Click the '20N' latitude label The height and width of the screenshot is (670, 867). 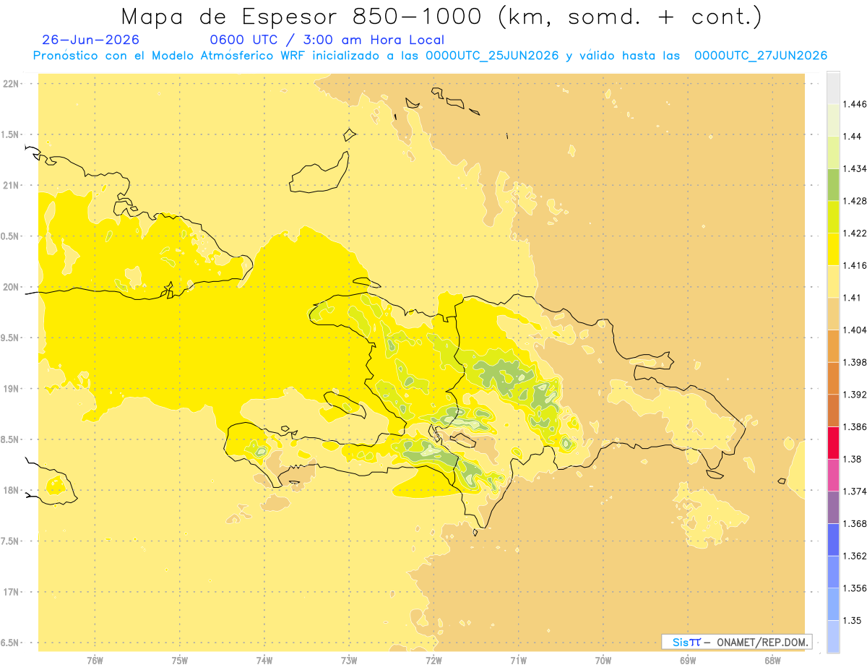click(12, 287)
